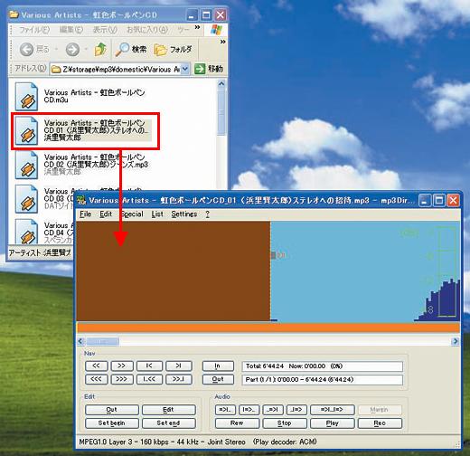The height and width of the screenshot is (456, 470).
Task: Click the Forward arrow icon in Explorer
Action: click(x=72, y=49)
